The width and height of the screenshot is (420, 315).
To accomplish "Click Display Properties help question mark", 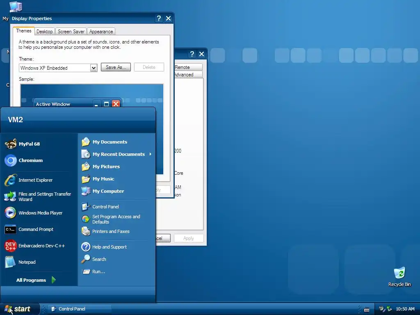I will [159, 18].
